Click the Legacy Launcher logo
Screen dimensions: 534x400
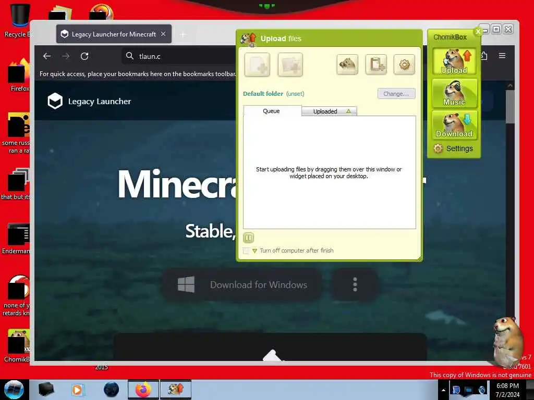pyautogui.click(x=89, y=102)
